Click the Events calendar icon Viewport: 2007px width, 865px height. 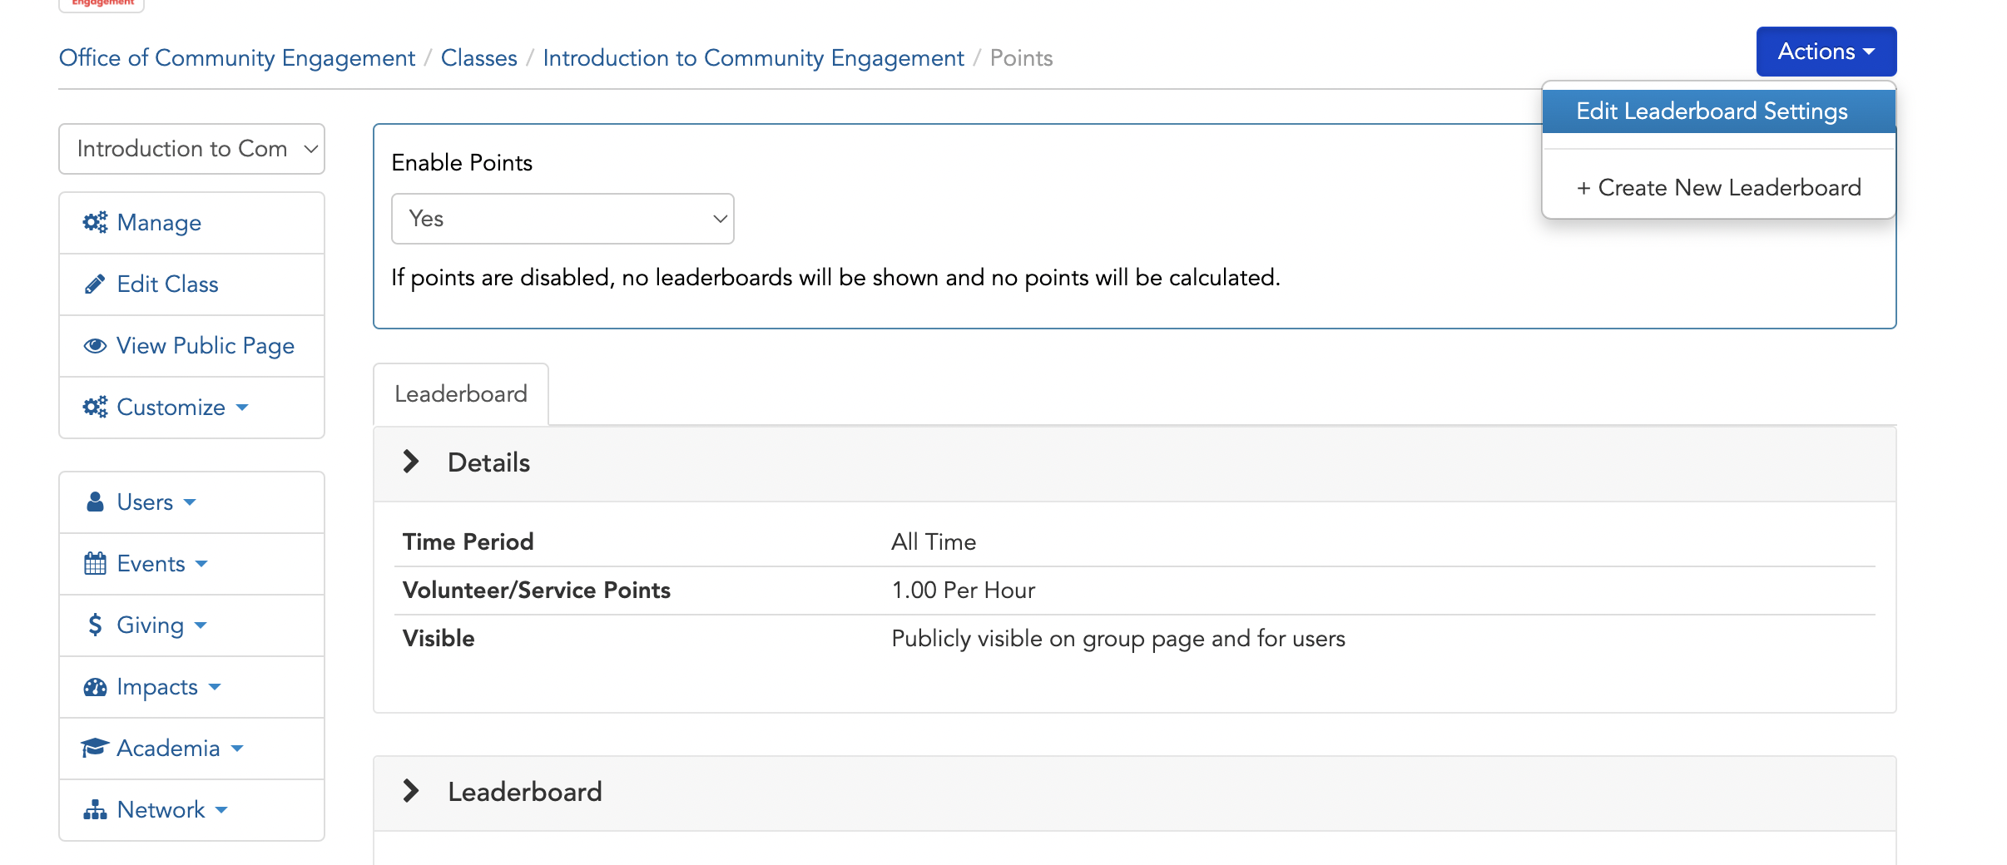(x=95, y=563)
